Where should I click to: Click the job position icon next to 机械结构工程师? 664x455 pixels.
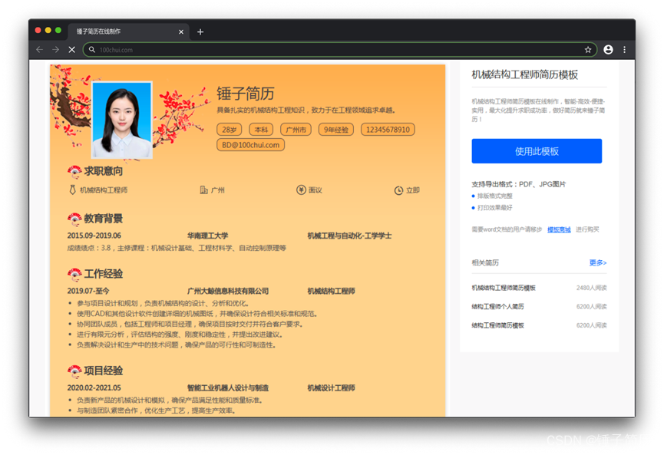pyautogui.click(x=72, y=190)
